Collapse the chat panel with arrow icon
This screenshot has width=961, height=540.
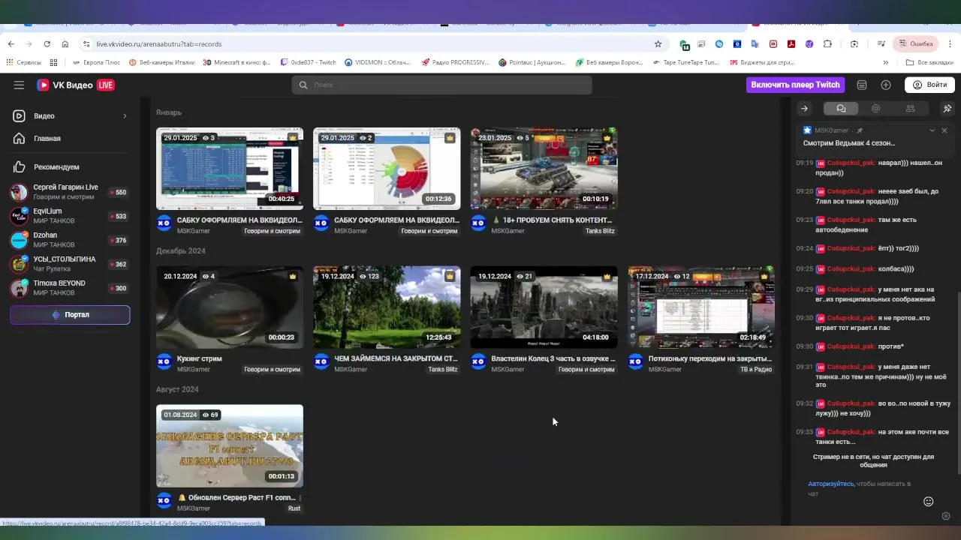click(x=804, y=109)
